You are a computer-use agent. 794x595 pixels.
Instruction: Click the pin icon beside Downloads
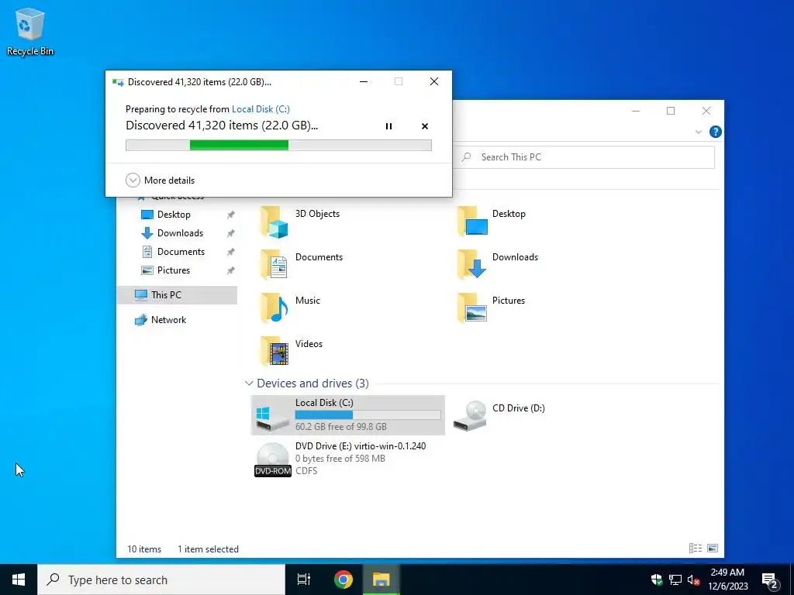(x=230, y=233)
